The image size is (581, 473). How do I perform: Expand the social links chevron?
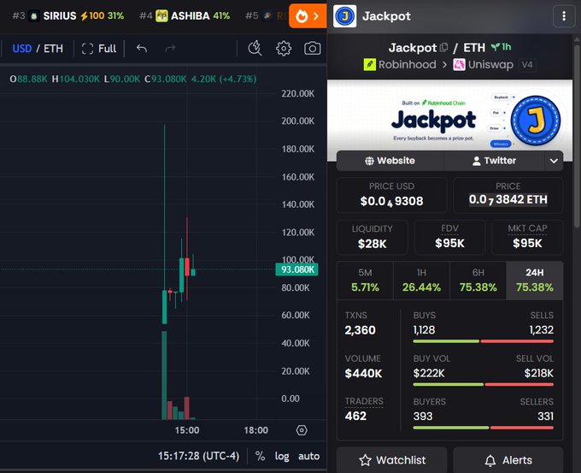point(554,161)
